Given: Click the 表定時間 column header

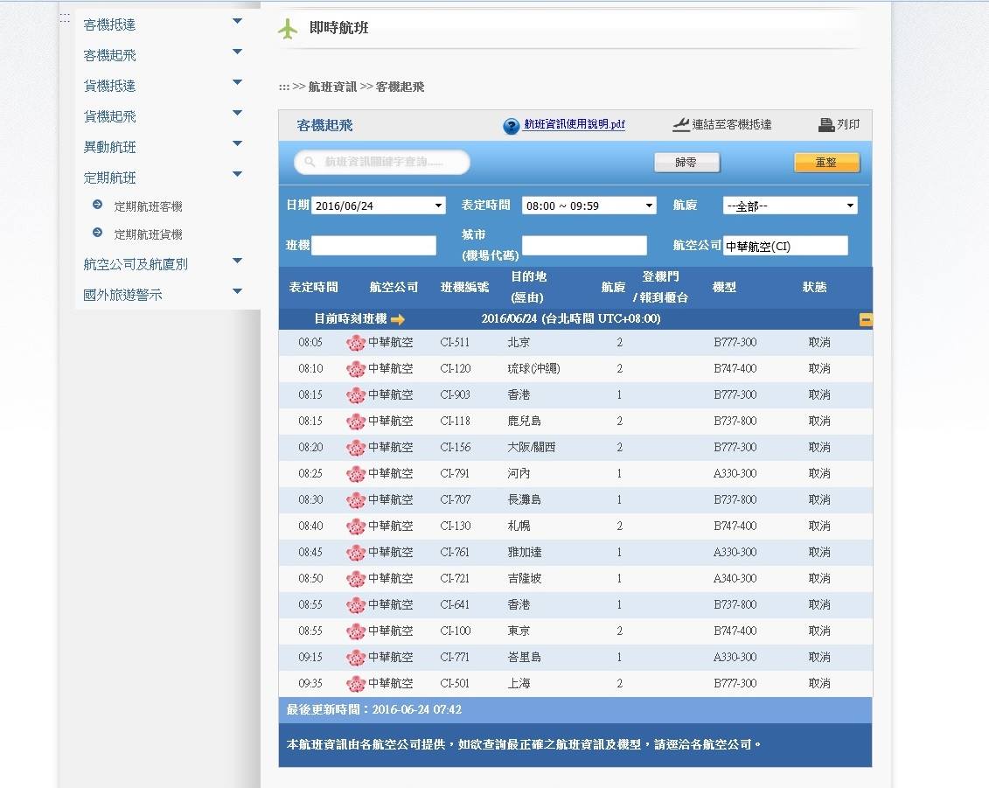Looking at the screenshot, I should (313, 287).
